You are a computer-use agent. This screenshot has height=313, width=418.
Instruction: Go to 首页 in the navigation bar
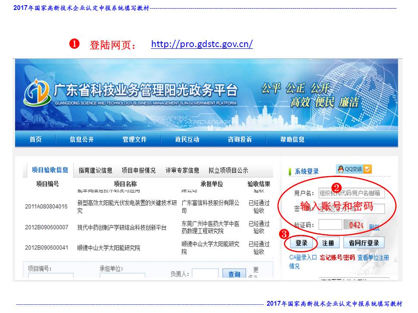[35, 139]
